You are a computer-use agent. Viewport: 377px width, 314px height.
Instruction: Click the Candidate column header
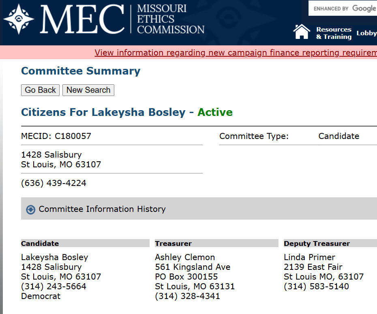[40, 243]
